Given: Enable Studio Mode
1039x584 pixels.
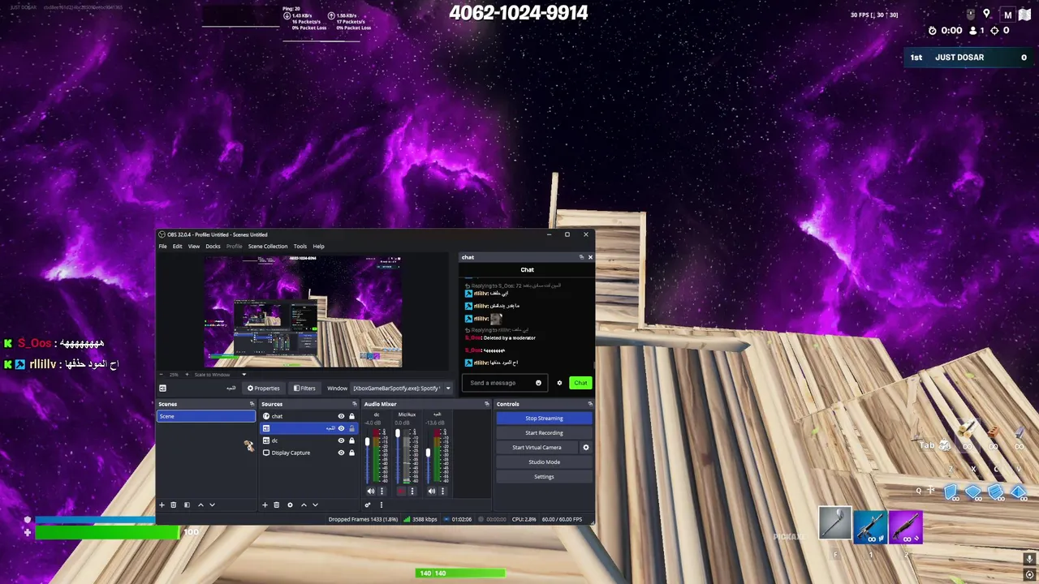Looking at the screenshot, I should click(544, 462).
